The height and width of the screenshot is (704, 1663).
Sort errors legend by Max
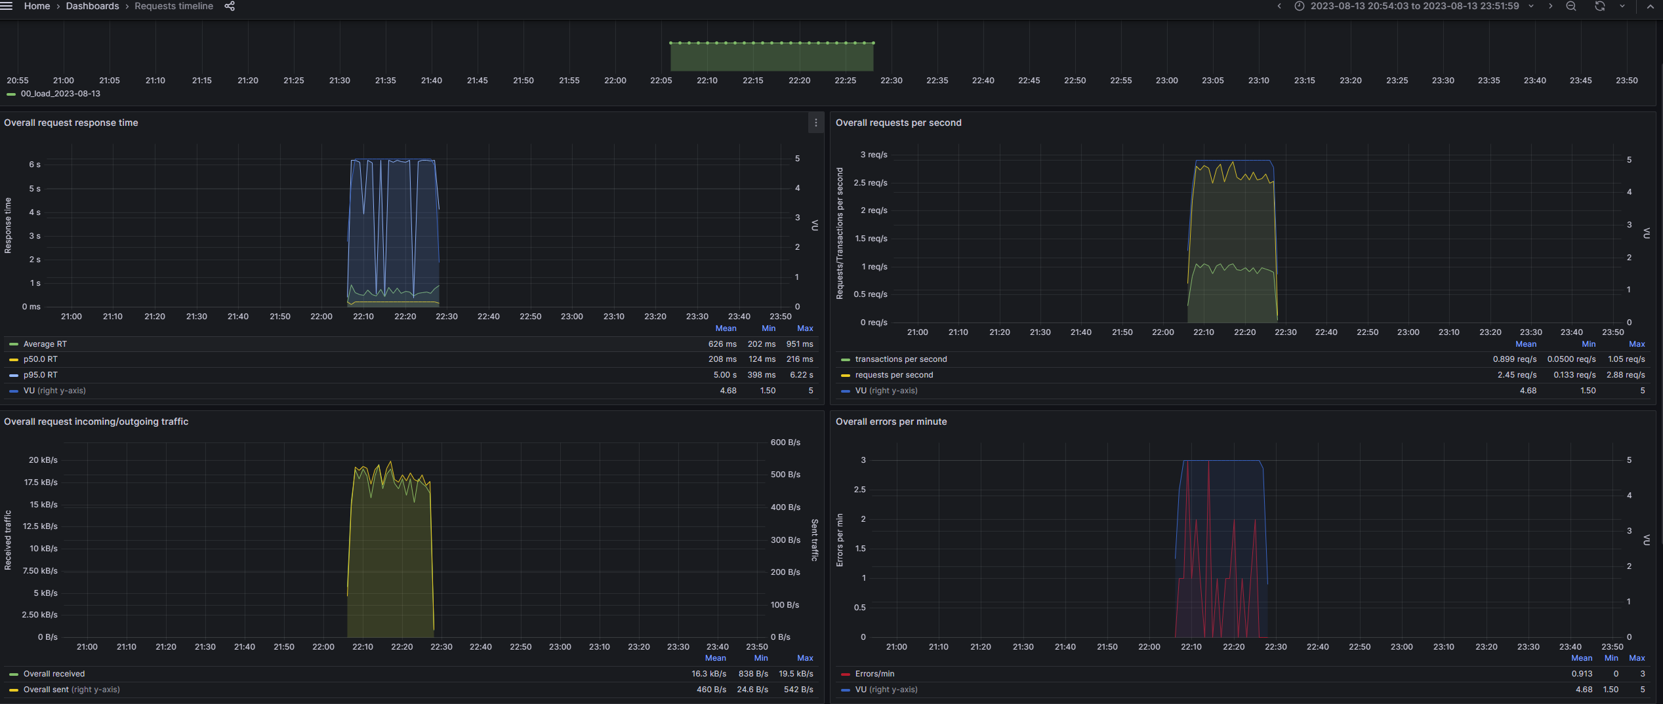click(1637, 658)
